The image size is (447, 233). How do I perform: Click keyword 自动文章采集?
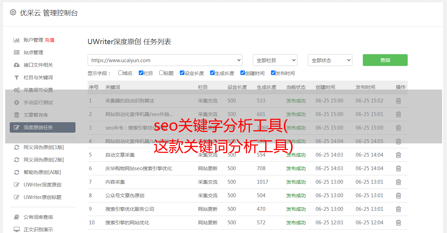coord(120,155)
